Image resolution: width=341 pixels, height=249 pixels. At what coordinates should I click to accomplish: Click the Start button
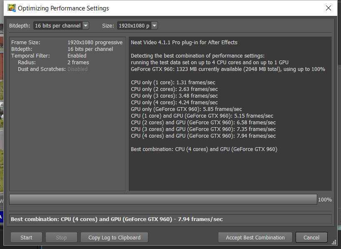(26, 237)
